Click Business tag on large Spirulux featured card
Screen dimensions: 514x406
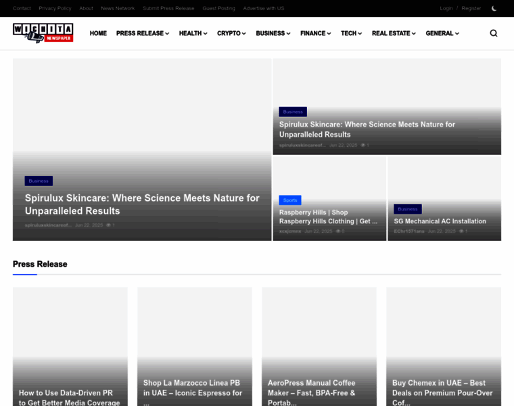39,181
